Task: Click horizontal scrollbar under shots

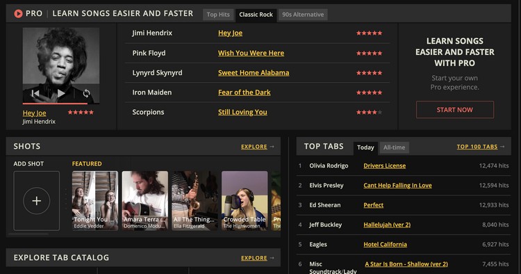Action: pos(28,234)
